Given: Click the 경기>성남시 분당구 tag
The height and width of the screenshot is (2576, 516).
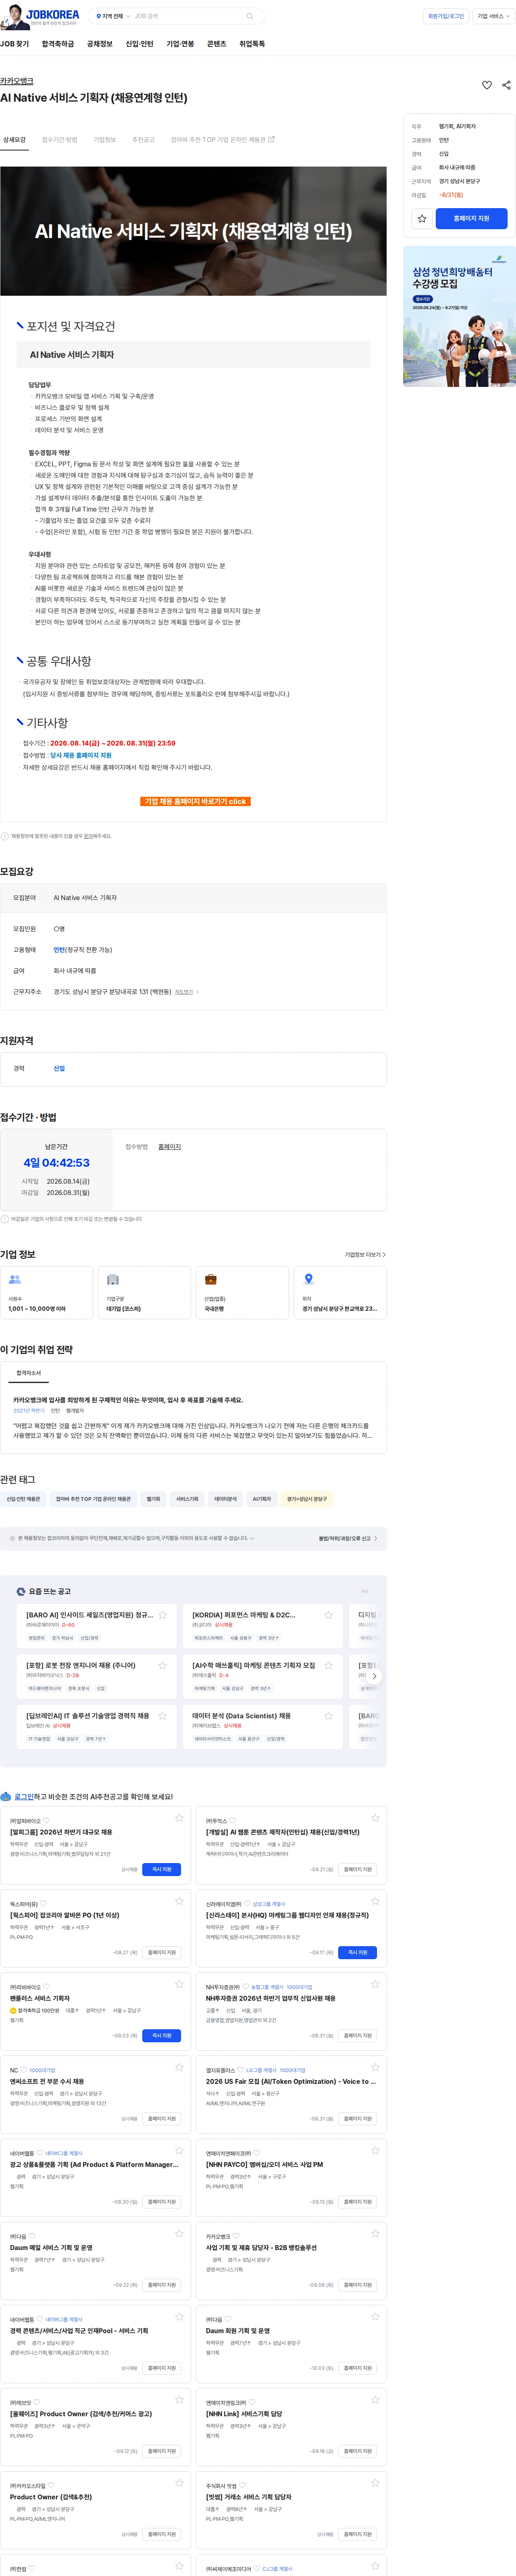Looking at the screenshot, I should pyautogui.click(x=307, y=1499).
